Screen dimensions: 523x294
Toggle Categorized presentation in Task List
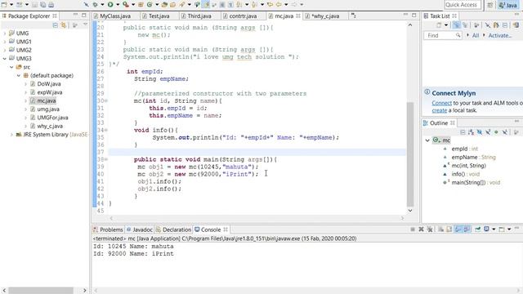coord(456,25)
